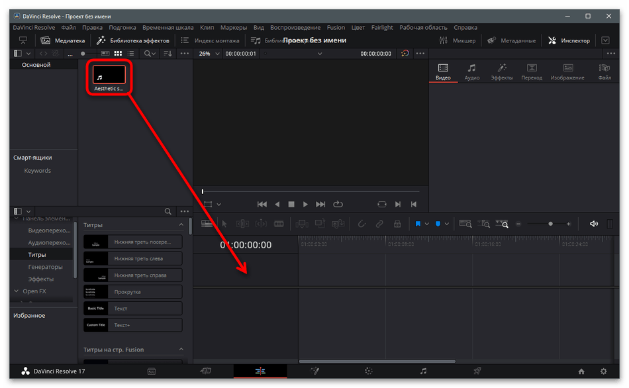Jump to last frame in viewer
The image size is (629, 388).
pyautogui.click(x=320, y=204)
